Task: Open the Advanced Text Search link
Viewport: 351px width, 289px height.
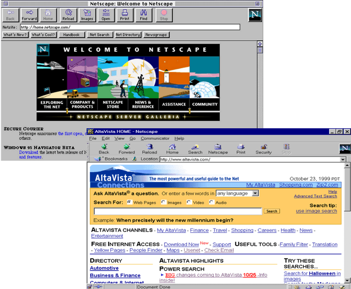Action: [x=315, y=196]
